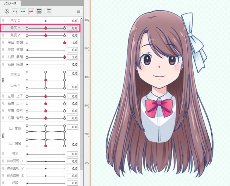Click the 右眉 上下 slider center key
This screenshot has width=230, height=186.
tap(46, 104)
